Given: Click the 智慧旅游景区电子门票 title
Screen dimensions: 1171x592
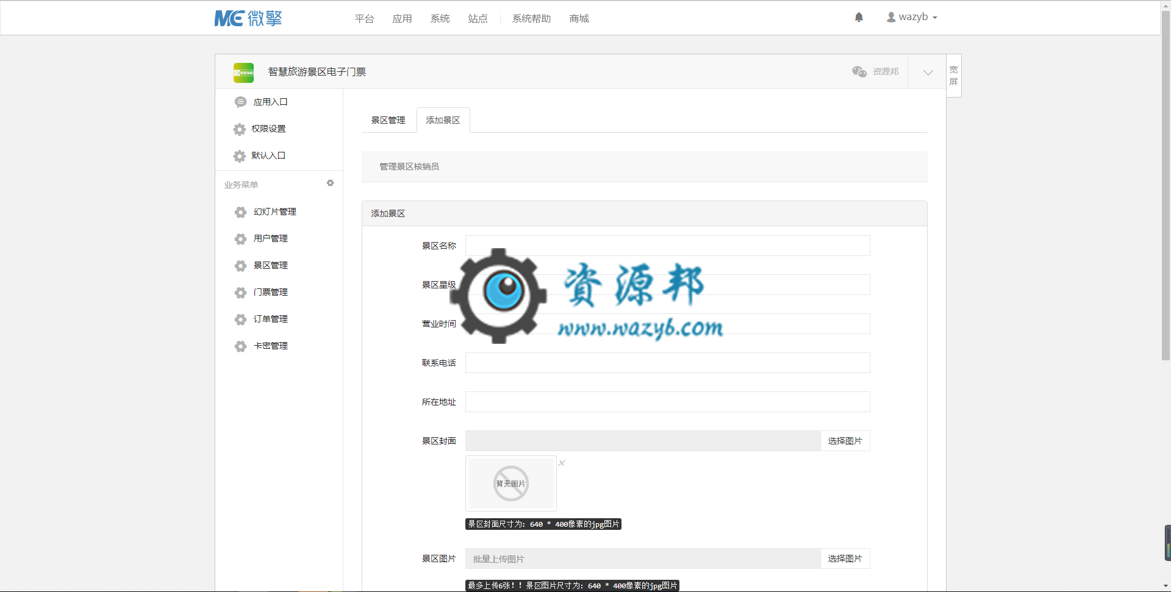Looking at the screenshot, I should click(317, 72).
